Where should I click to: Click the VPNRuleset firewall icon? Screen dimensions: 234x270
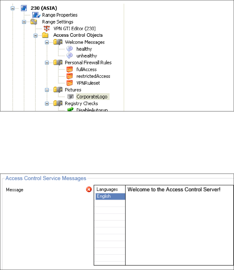pyautogui.click(x=70, y=83)
